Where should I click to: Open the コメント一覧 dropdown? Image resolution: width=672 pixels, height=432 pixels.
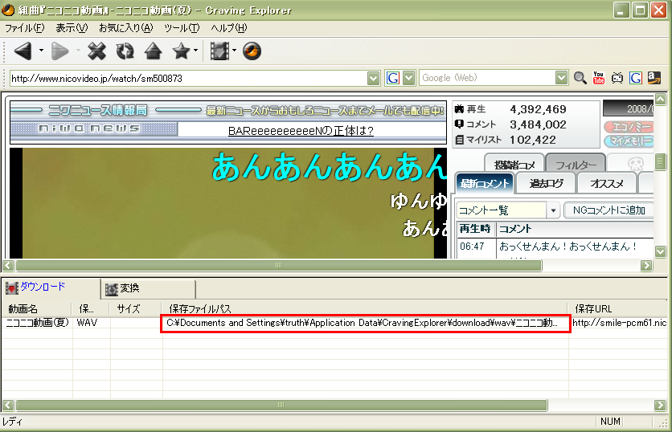point(553,210)
